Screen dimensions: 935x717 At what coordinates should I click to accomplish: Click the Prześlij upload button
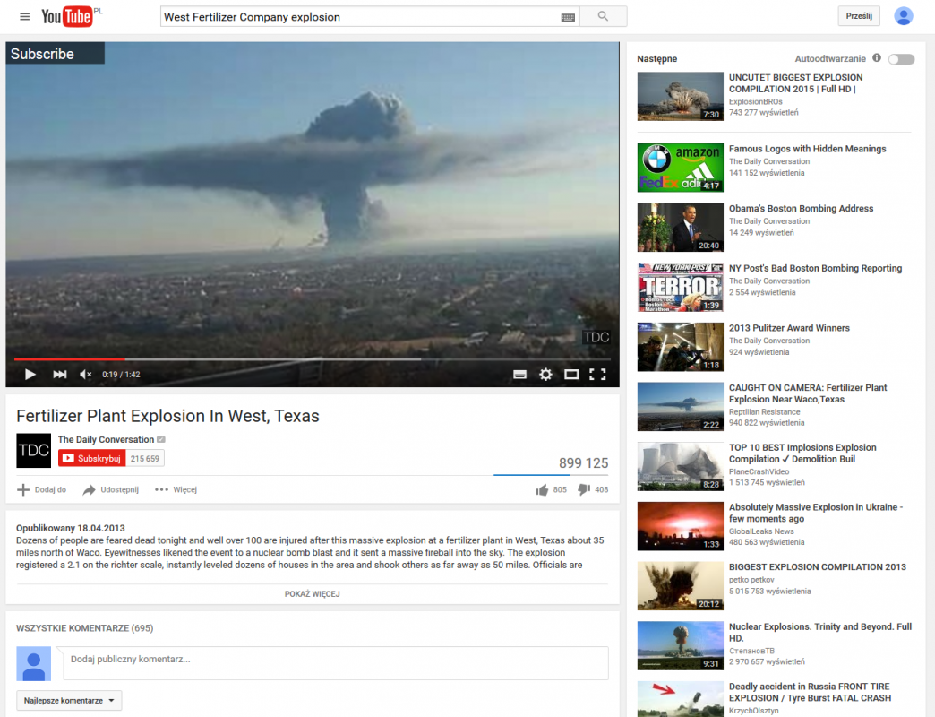point(859,16)
